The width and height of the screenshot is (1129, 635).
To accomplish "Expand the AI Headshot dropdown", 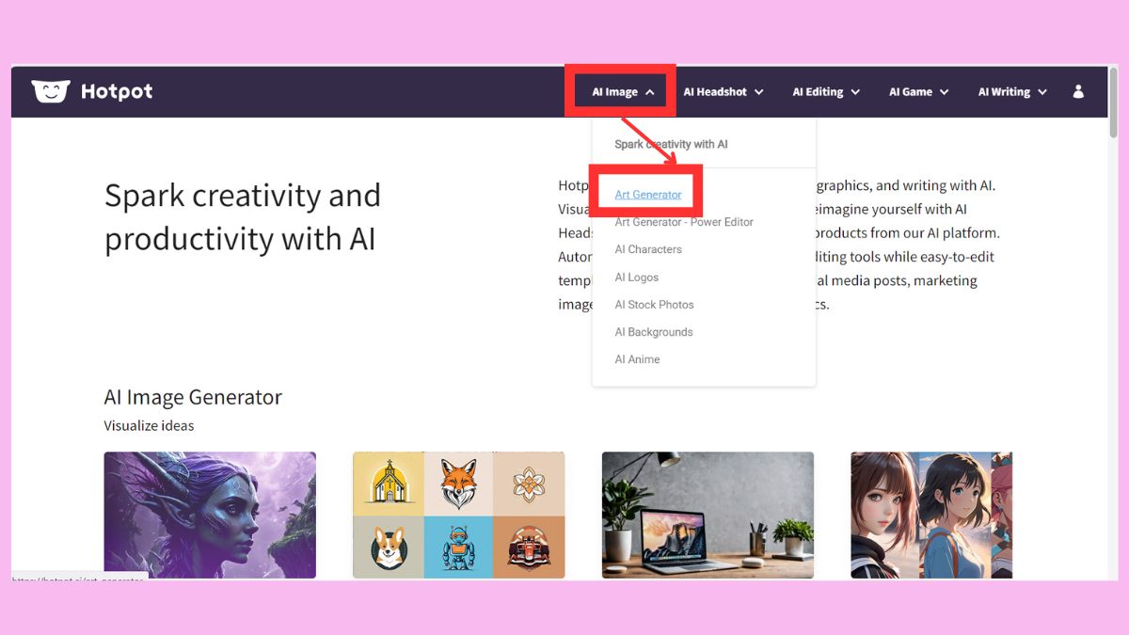I will [x=724, y=92].
